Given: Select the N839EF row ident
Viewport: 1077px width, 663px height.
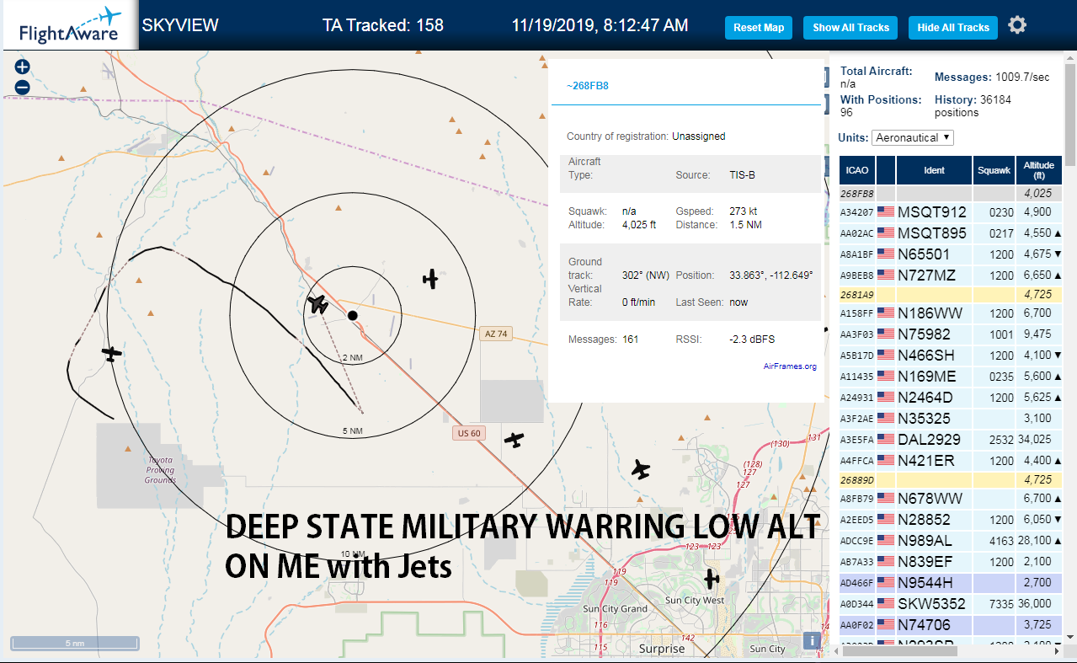Looking at the screenshot, I should click(925, 561).
